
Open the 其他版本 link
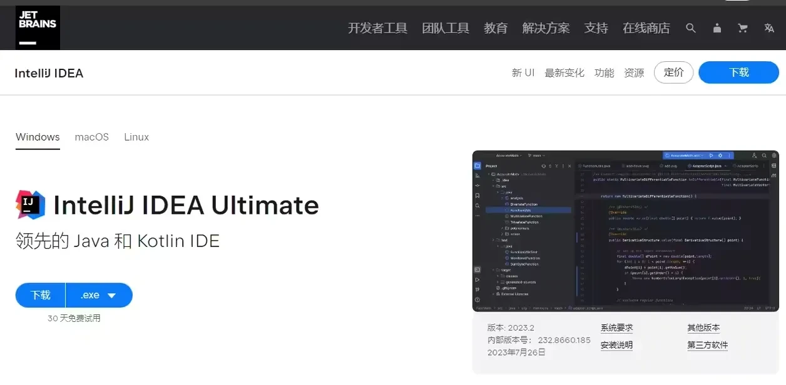click(x=703, y=327)
